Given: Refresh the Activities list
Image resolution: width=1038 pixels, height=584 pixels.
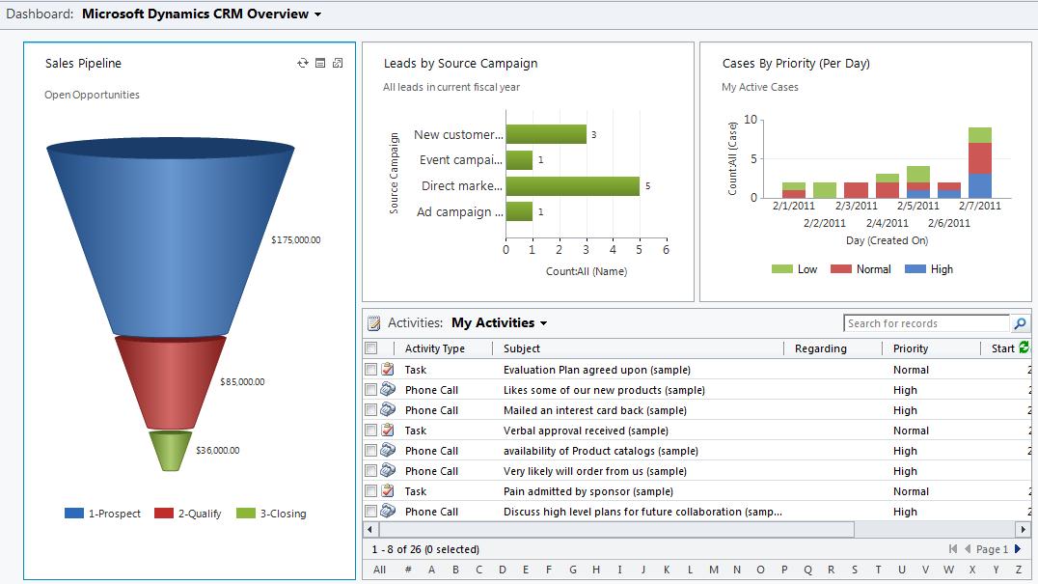Looking at the screenshot, I should tap(1025, 348).
